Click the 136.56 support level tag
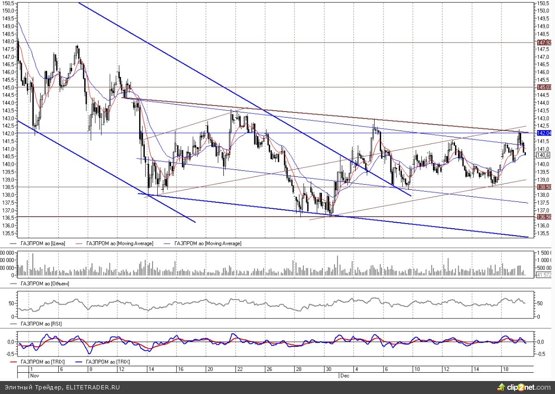The width and height of the screenshot is (555, 394). click(544, 217)
